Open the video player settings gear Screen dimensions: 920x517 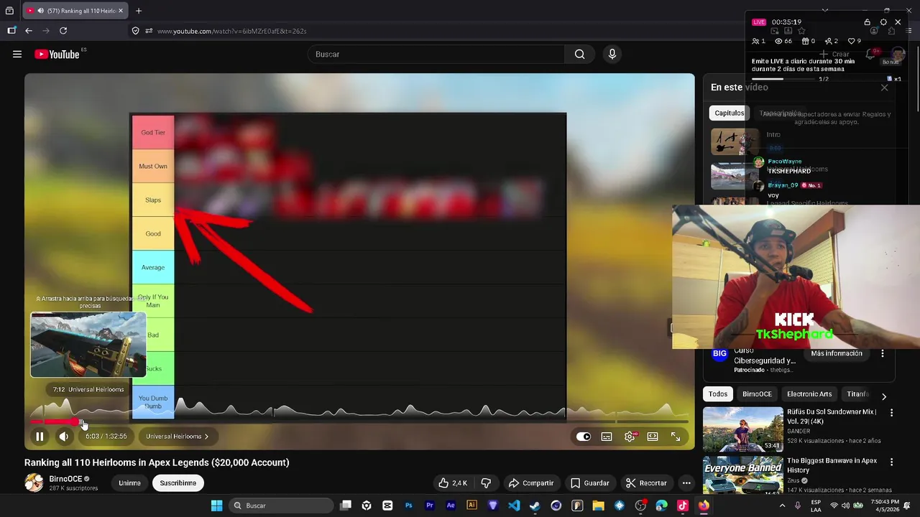630,437
